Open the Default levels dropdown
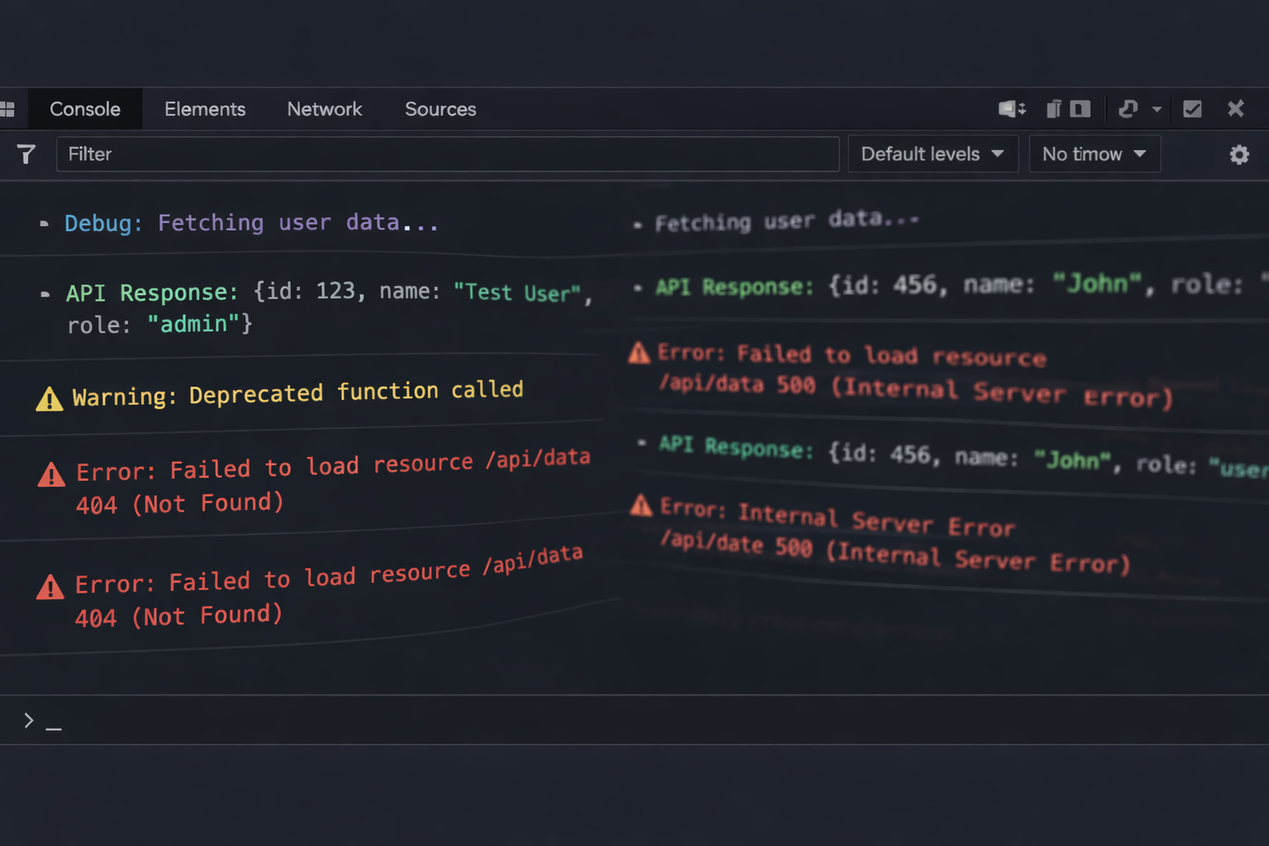Viewport: 1269px width, 846px height. pos(932,154)
